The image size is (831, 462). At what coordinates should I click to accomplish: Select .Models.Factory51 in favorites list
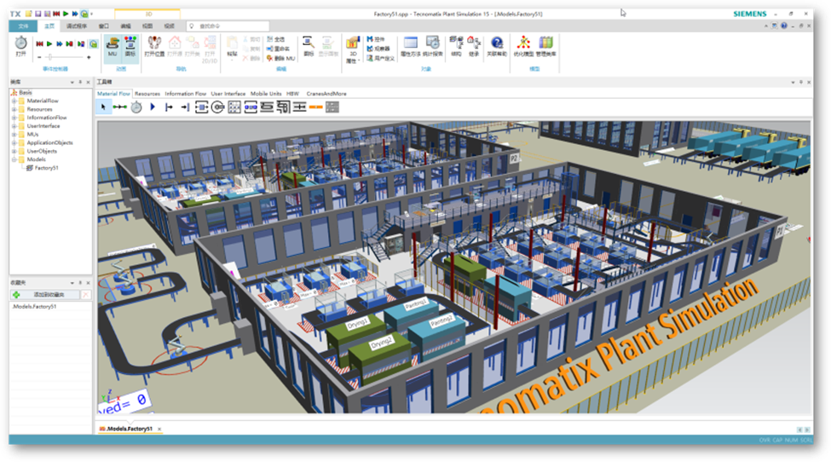click(x=34, y=306)
